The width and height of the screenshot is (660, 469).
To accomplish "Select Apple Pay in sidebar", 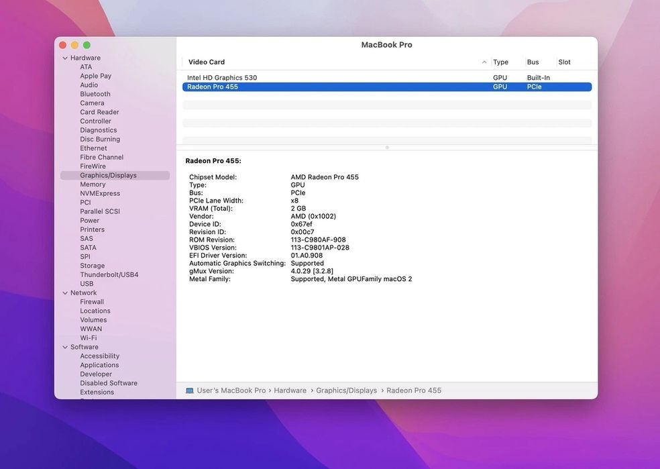I will 95,76.
